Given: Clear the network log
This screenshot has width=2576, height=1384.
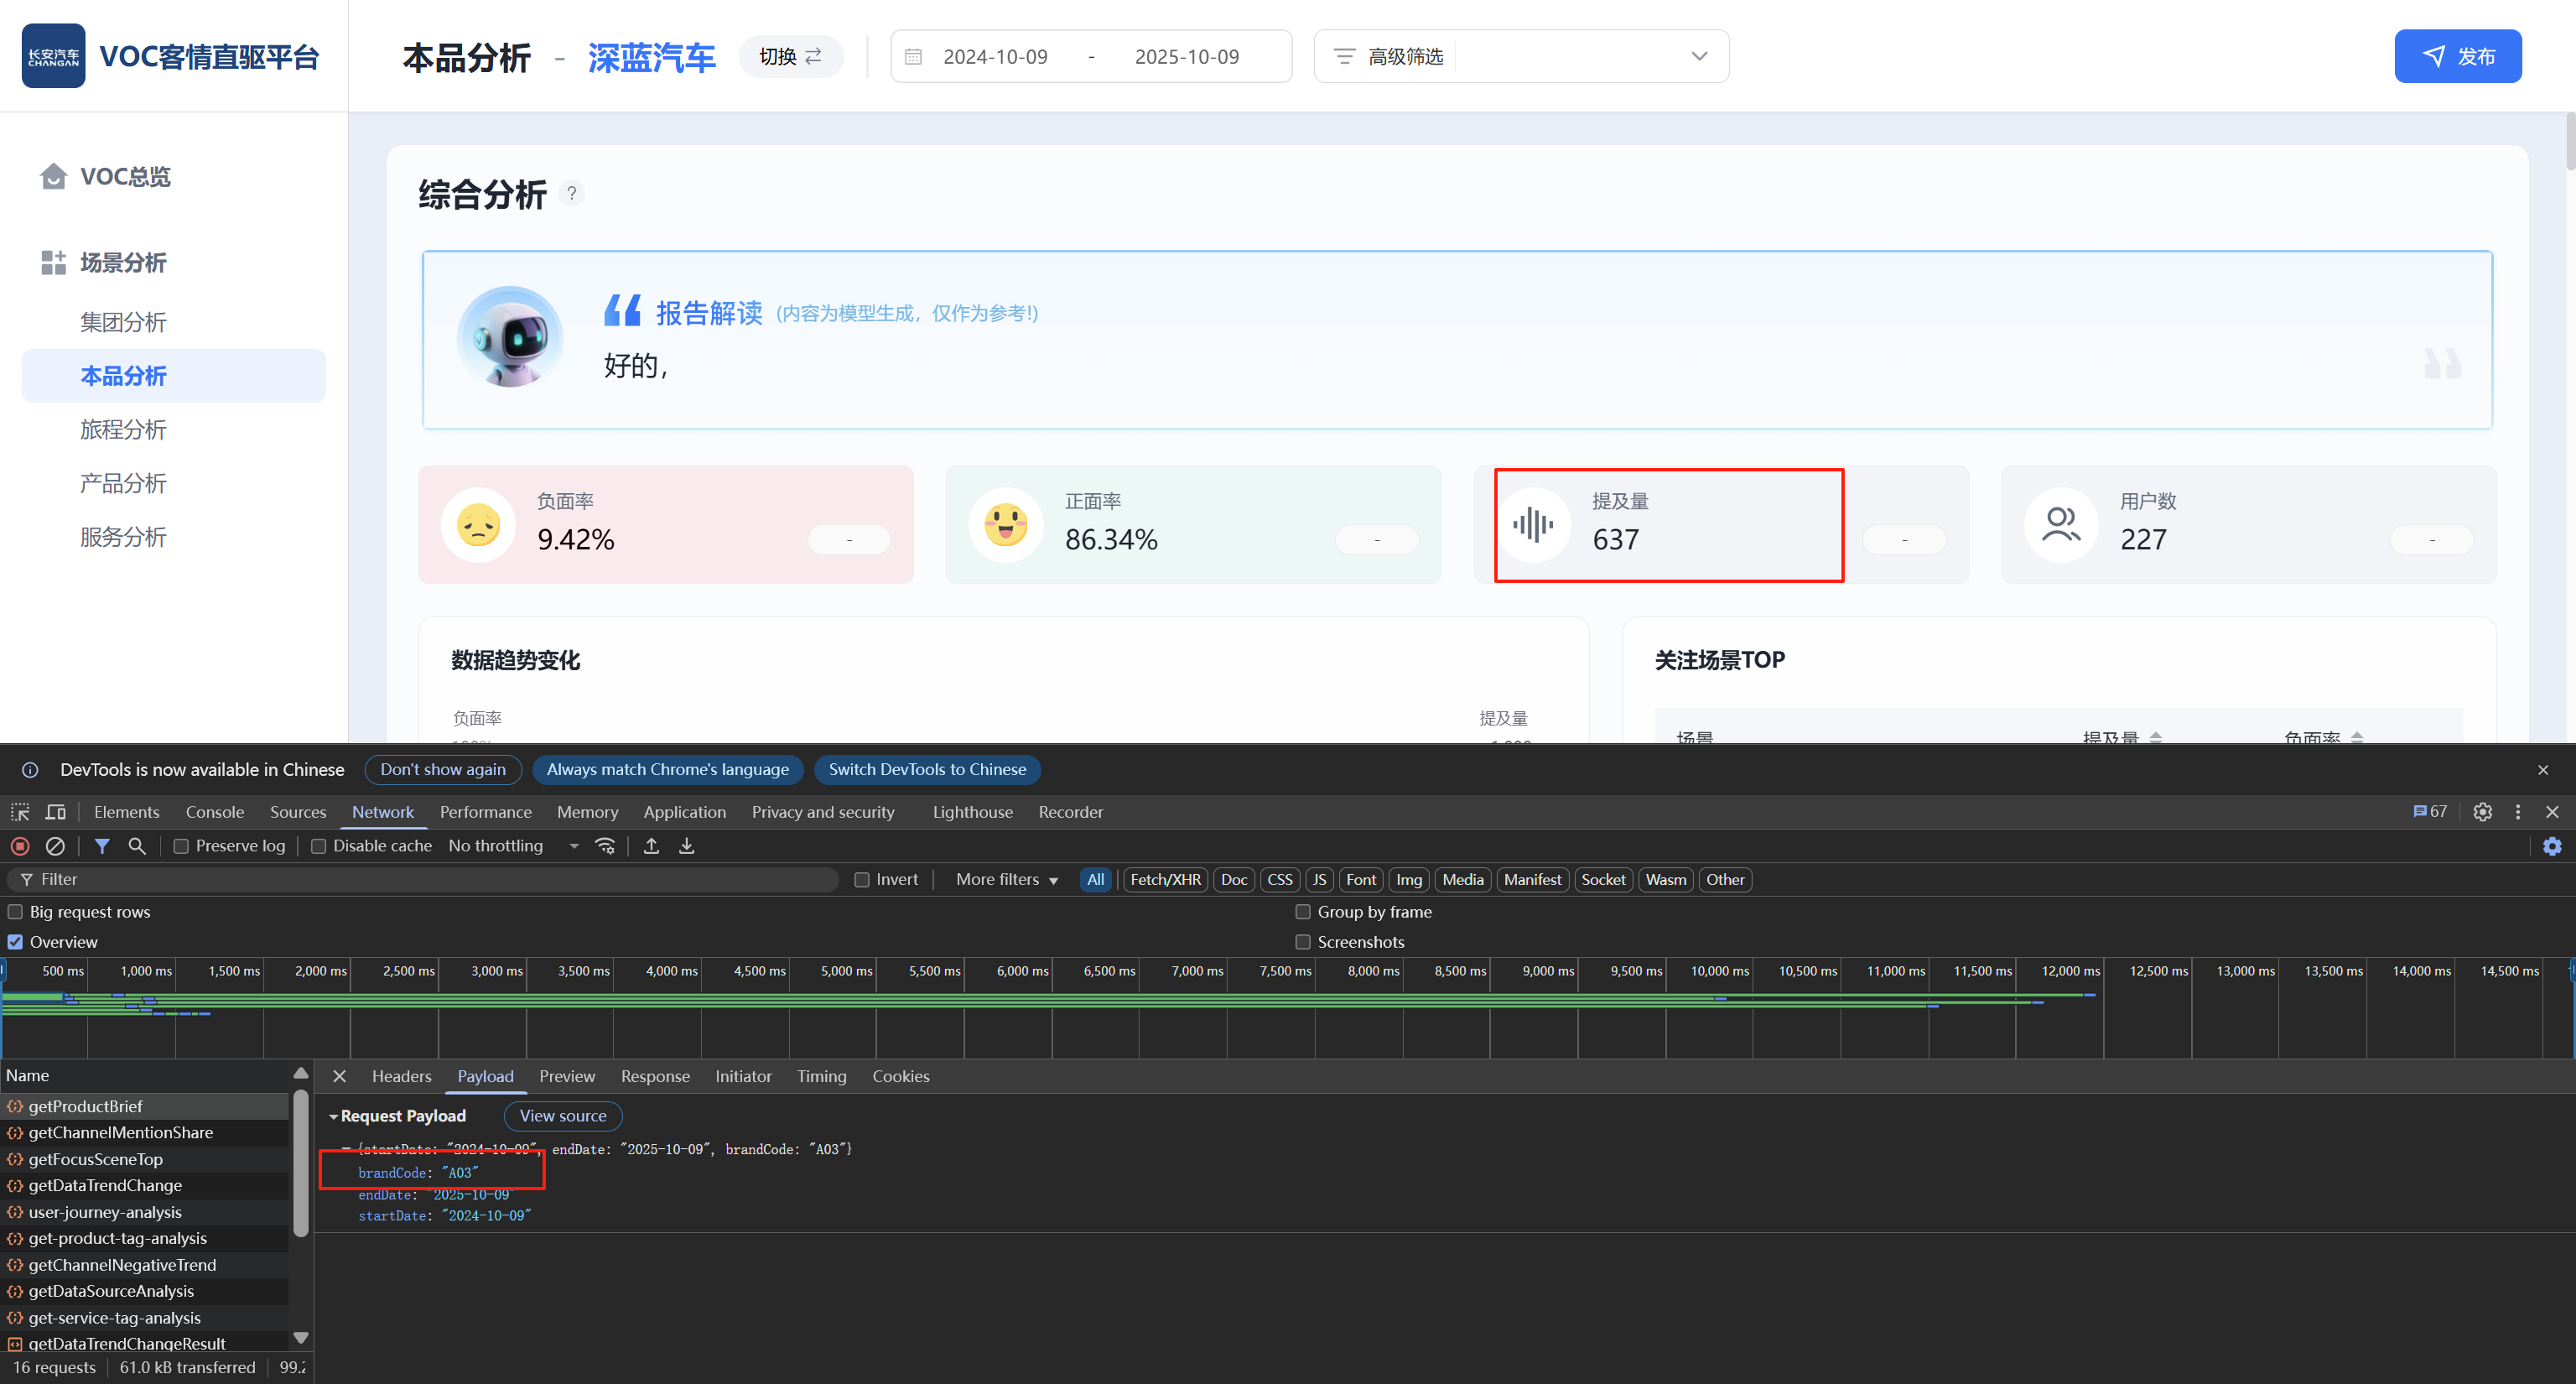Looking at the screenshot, I should [x=55, y=846].
